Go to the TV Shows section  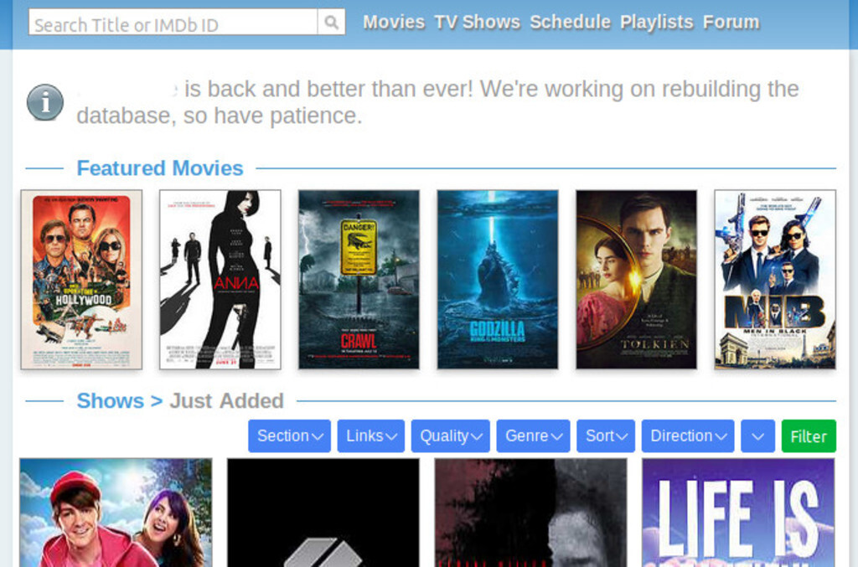click(x=477, y=23)
